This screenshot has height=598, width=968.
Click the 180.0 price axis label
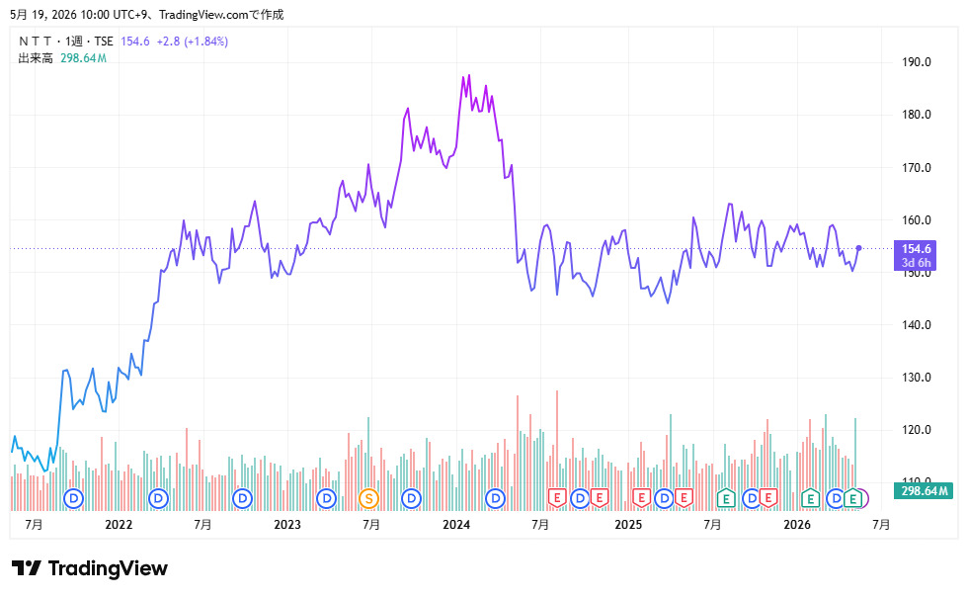click(917, 115)
